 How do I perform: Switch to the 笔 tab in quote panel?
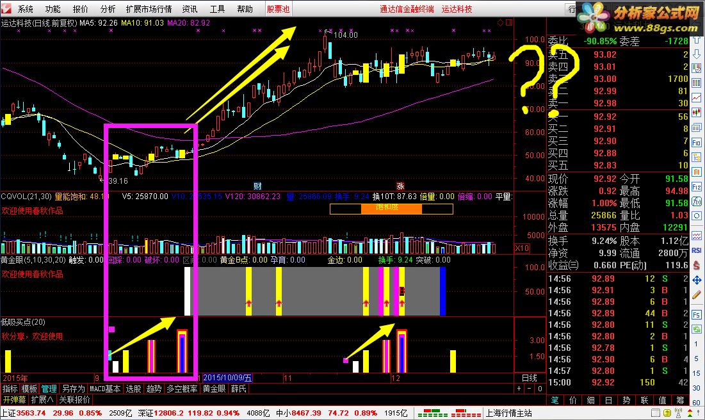click(x=555, y=400)
